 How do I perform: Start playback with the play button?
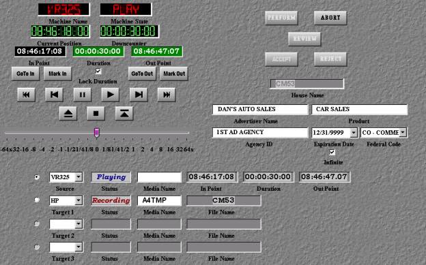pyautogui.click(x=111, y=95)
